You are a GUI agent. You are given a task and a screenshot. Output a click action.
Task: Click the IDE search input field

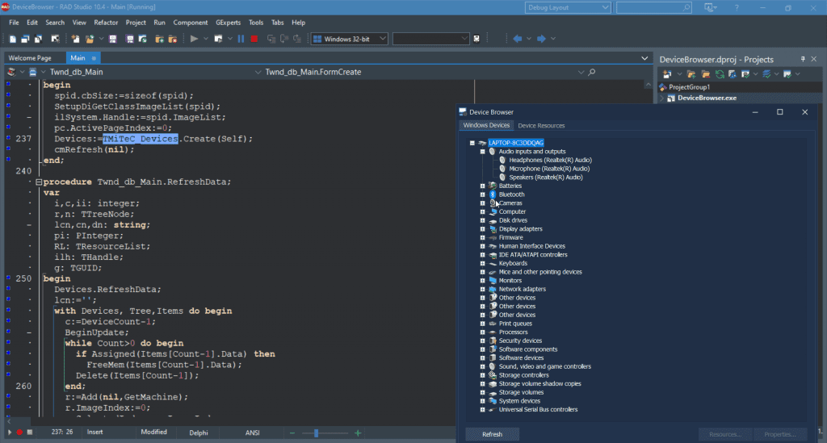[654, 7]
